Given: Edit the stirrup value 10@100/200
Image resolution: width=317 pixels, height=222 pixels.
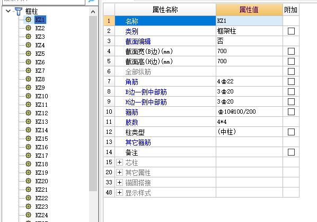Looking at the screenshot, I should click(x=249, y=112).
